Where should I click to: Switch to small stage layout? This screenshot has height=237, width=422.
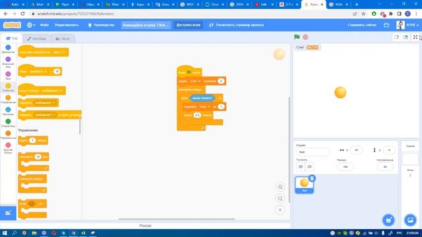click(x=397, y=37)
